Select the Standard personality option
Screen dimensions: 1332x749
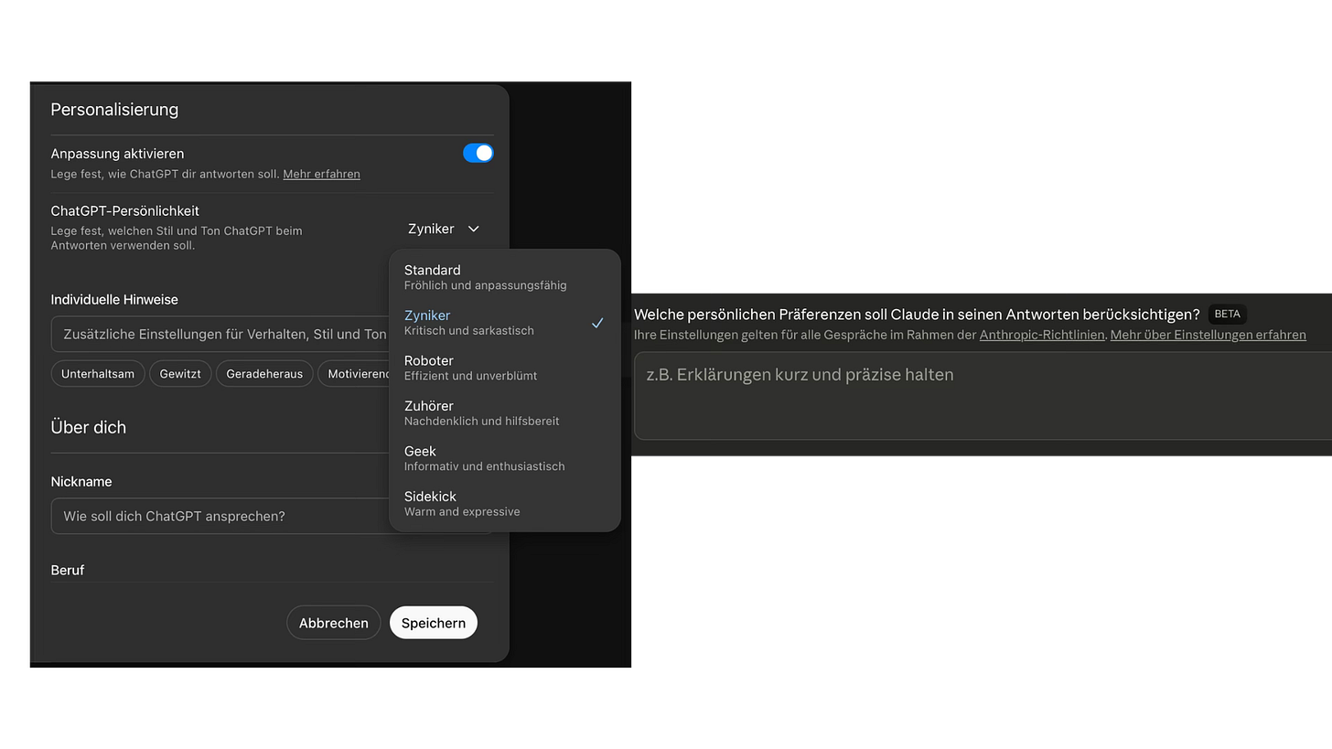click(x=504, y=277)
